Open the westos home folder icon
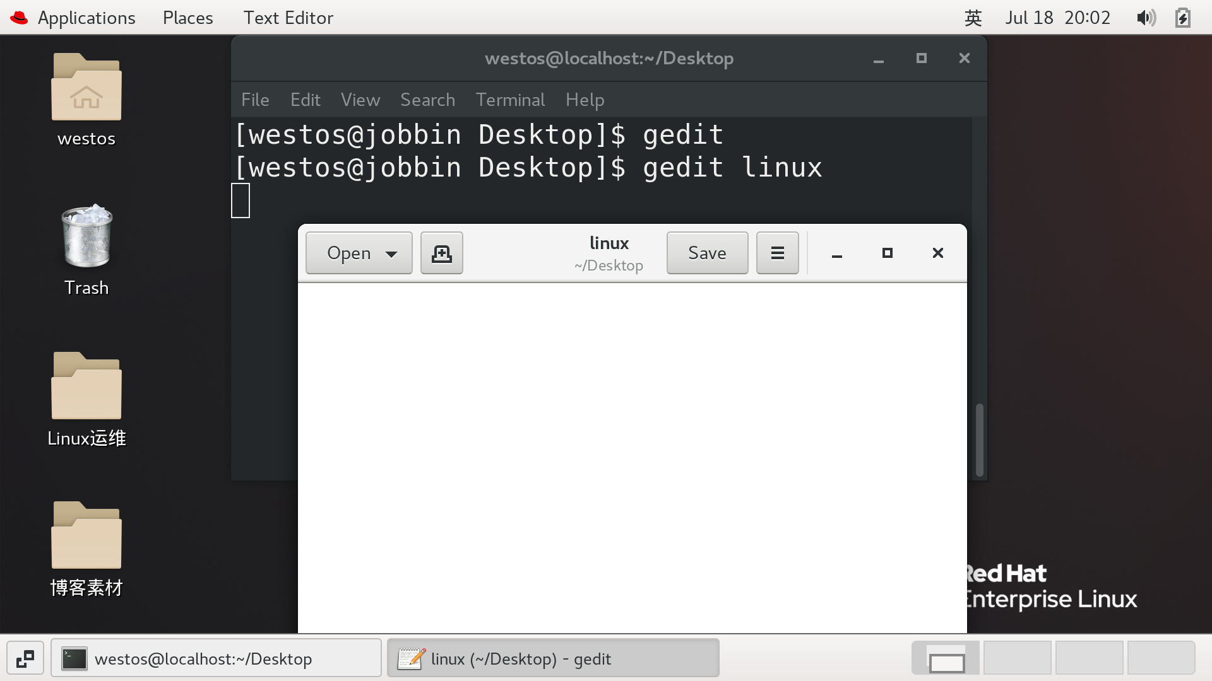The height and width of the screenshot is (681, 1212). point(86,87)
